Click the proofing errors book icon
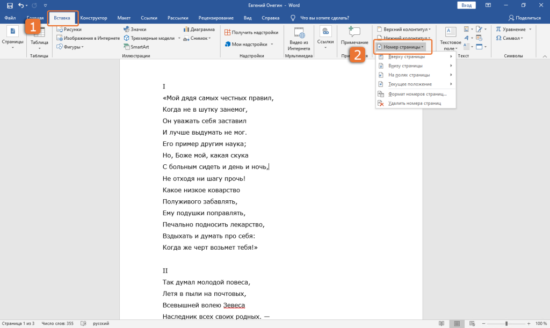Screen dimensions: 550x328 click(x=83, y=324)
